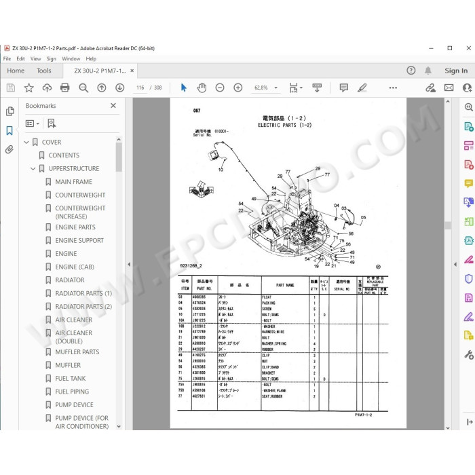This screenshot has width=475, height=475.
Task: Open the find text magnifier tool
Action: tap(83, 88)
